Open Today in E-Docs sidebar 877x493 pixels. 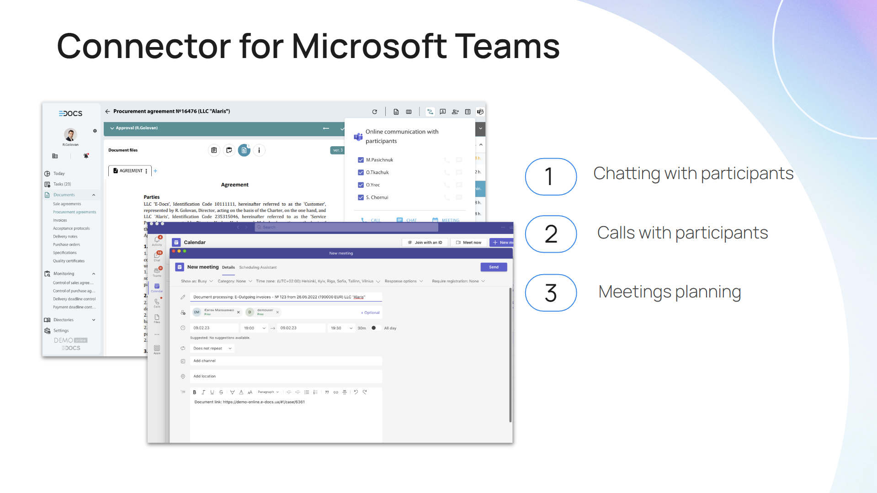coord(59,174)
